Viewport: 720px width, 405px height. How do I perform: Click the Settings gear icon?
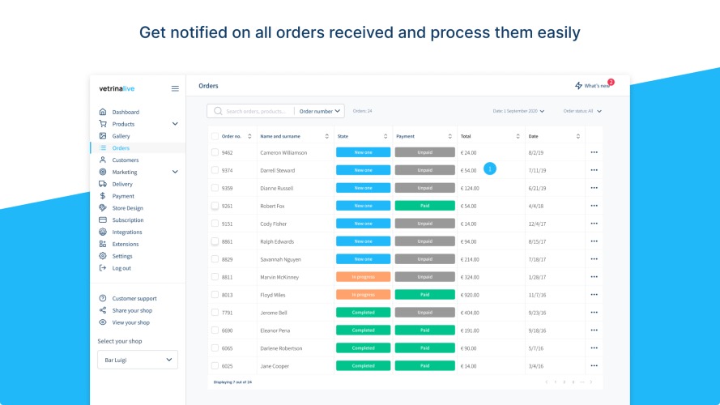(103, 256)
